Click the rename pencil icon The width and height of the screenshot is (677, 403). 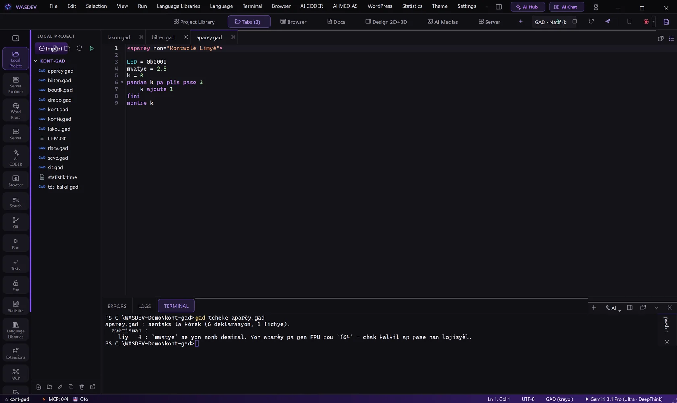[x=60, y=387]
